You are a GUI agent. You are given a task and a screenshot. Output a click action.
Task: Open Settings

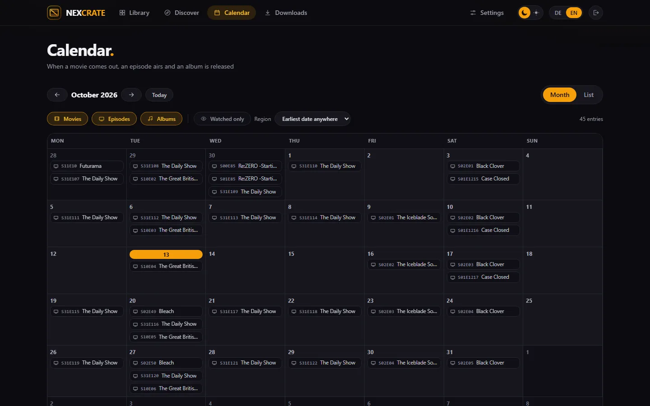tap(487, 13)
